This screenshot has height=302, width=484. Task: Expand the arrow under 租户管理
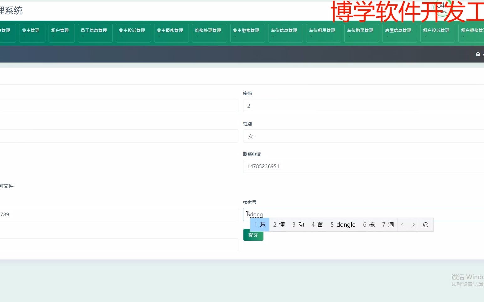pos(54,36)
